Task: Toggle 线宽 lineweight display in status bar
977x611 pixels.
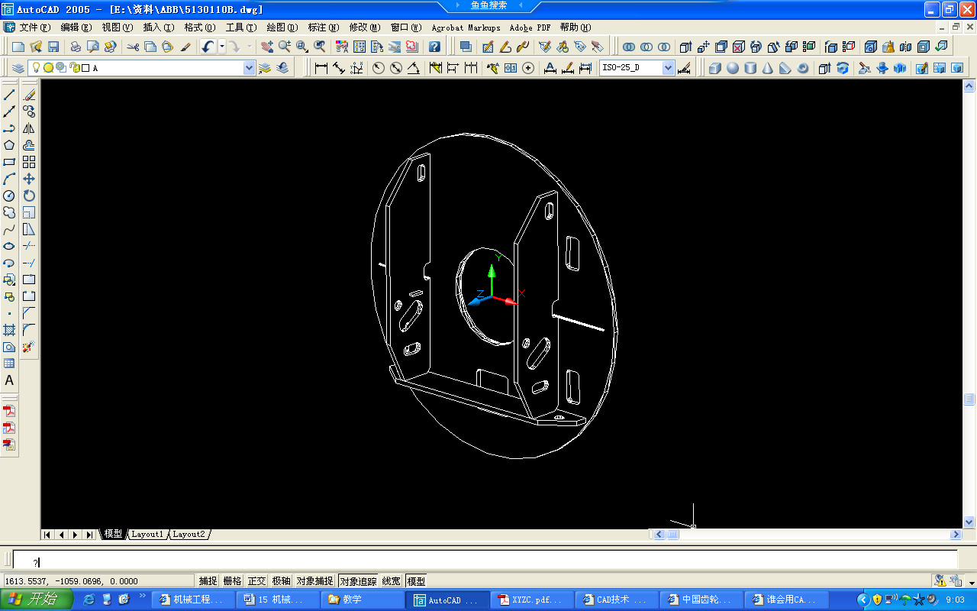Action: click(x=391, y=581)
